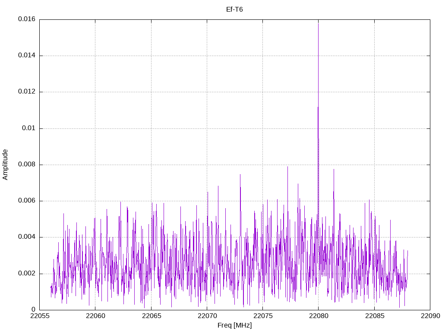Click x-axis tick label 22060

[95, 316]
